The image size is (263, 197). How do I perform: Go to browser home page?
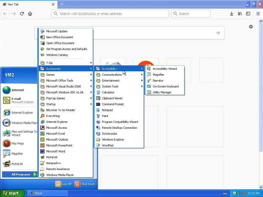30,14
